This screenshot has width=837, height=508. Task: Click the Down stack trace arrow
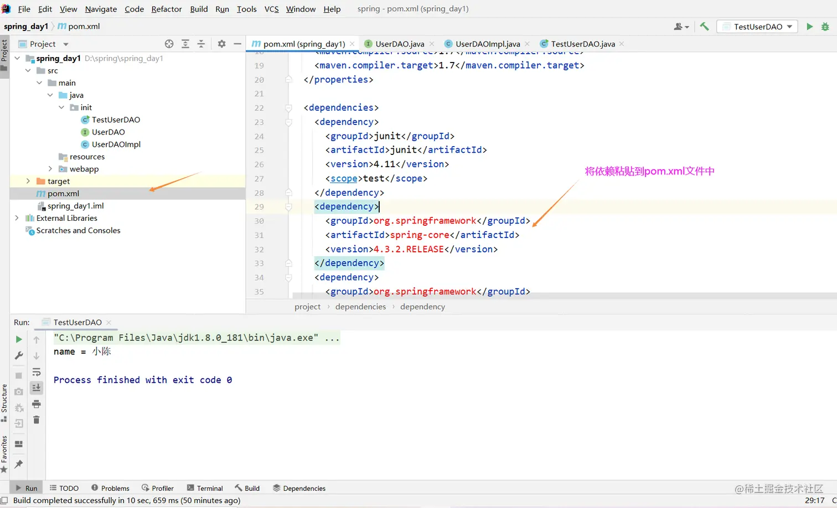[x=37, y=355]
